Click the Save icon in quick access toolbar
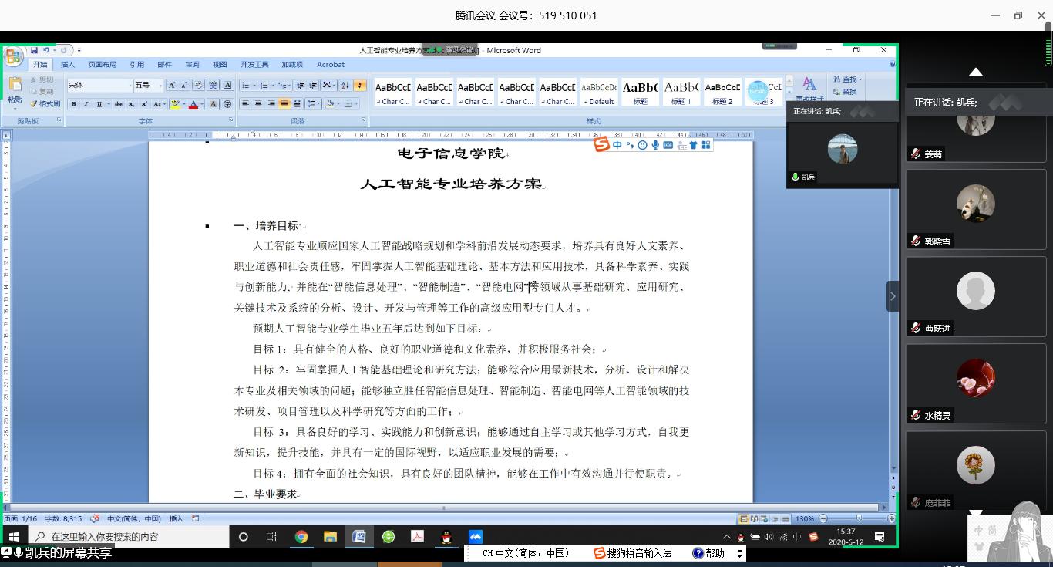The image size is (1053, 567). pyautogui.click(x=35, y=50)
